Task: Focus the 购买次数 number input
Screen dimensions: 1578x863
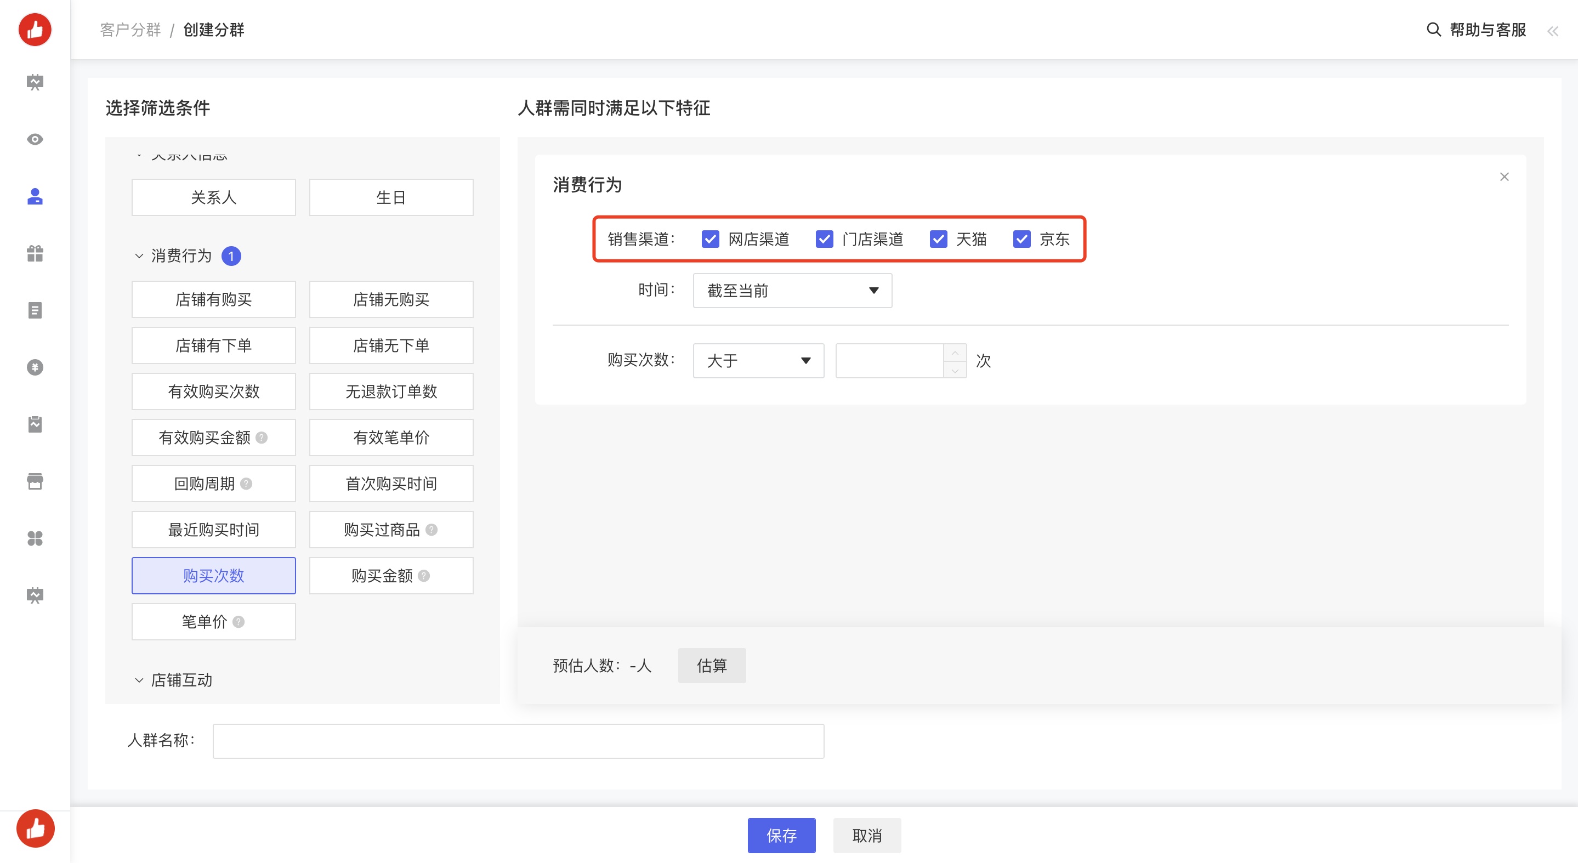Action: point(889,361)
